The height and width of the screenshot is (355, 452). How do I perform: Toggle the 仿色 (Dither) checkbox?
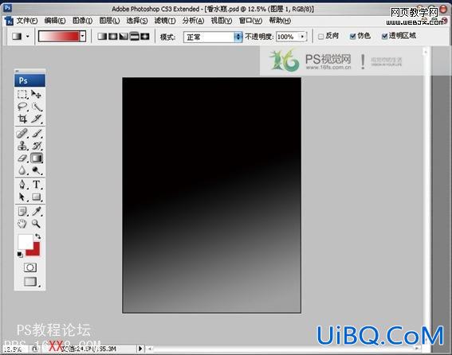click(x=352, y=37)
